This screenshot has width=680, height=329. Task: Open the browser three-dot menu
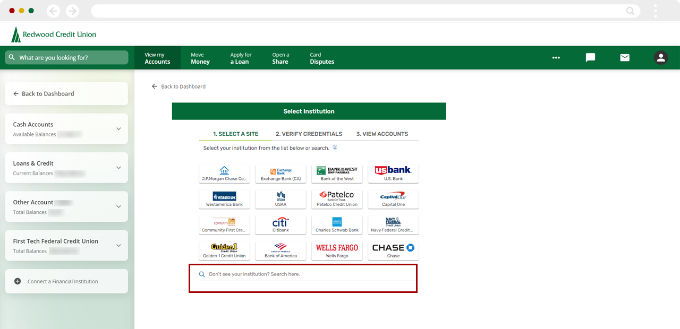(x=656, y=11)
